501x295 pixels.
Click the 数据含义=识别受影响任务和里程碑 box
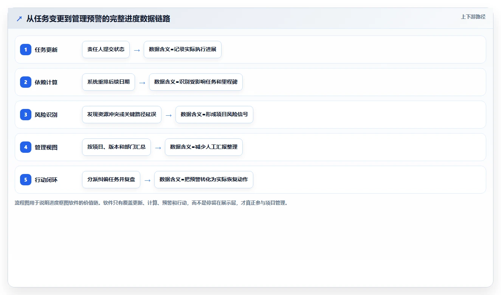pyautogui.click(x=196, y=82)
